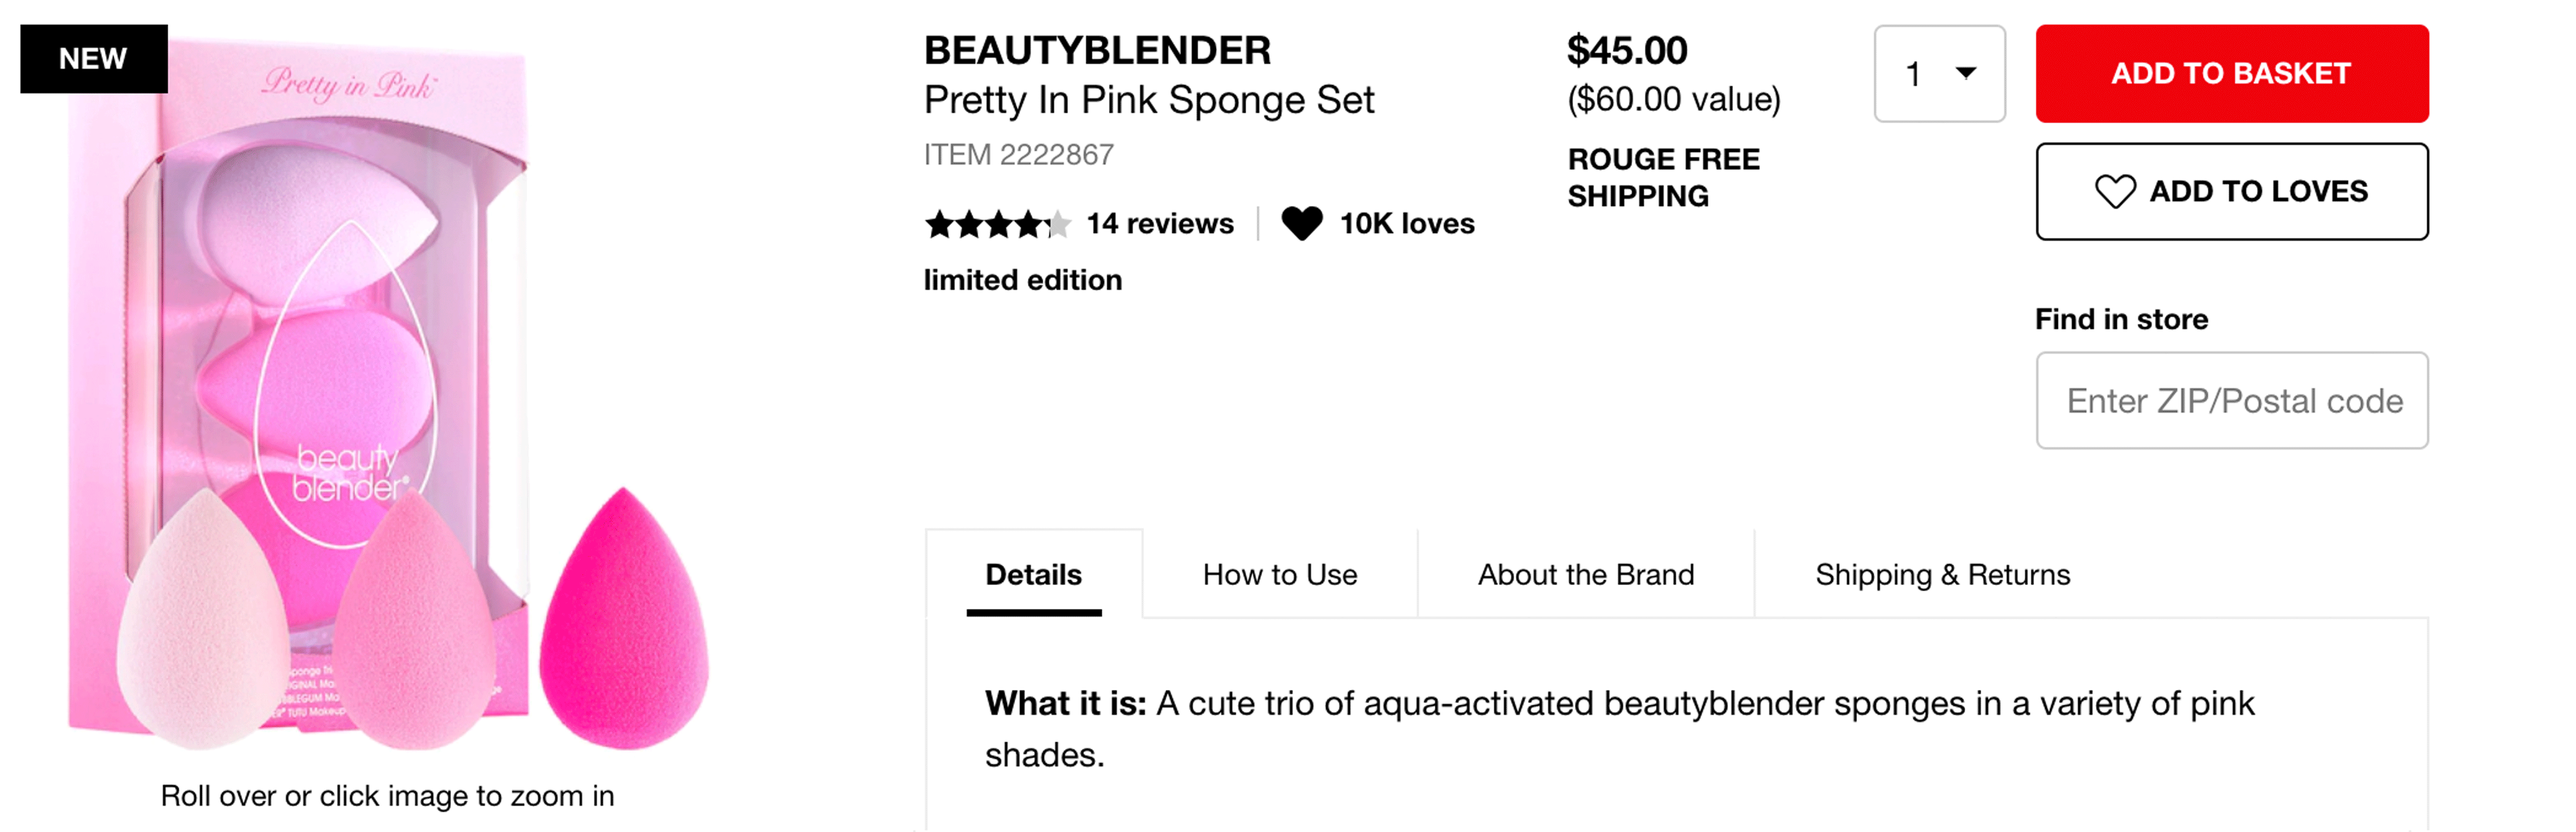
Task: Click the Pretty In Pink Sponge Set title
Action: 1148,100
